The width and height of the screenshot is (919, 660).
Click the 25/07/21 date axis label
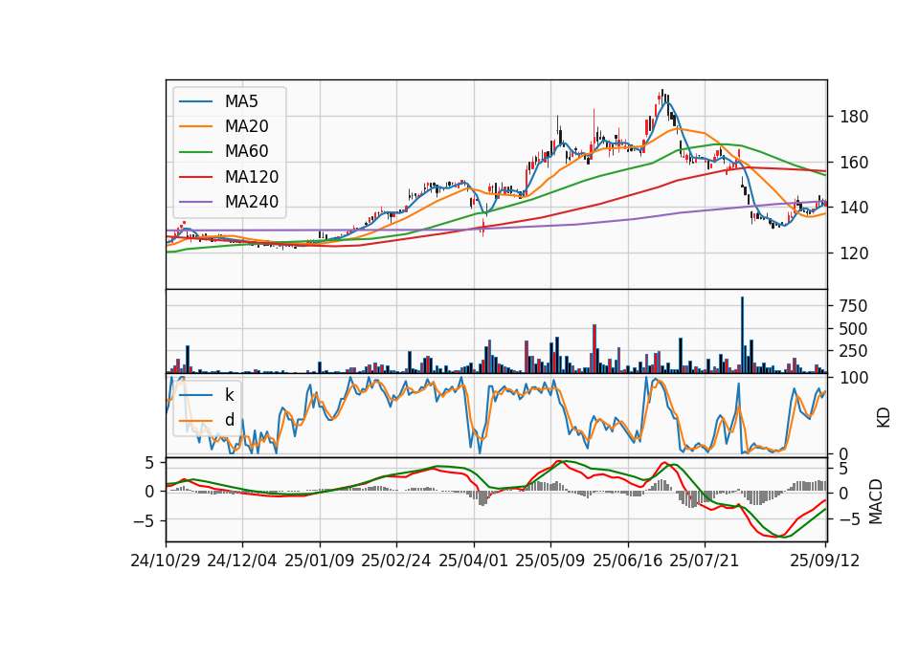[705, 561]
